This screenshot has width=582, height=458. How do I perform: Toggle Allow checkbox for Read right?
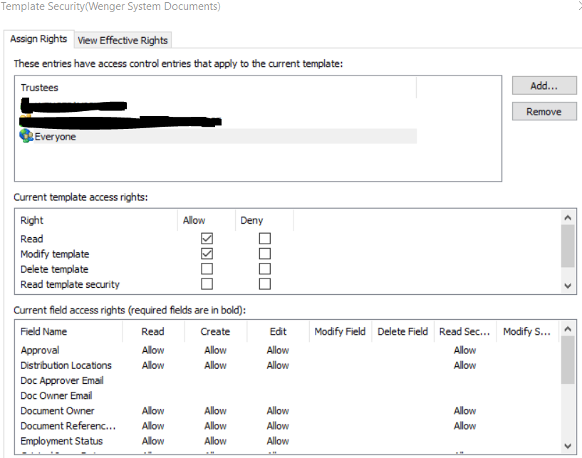(207, 239)
